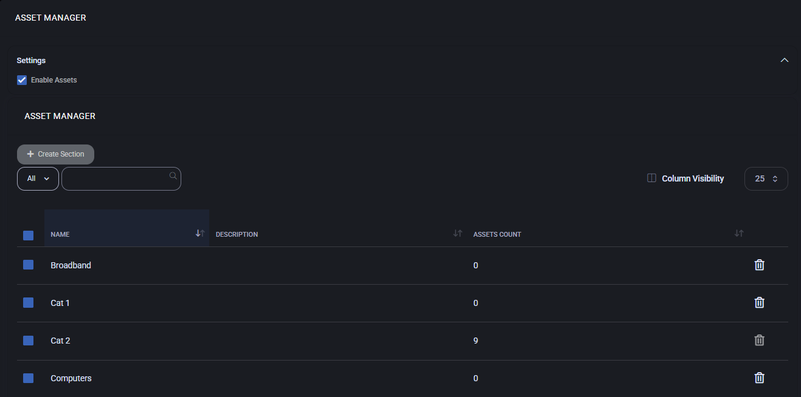
Task: Focus the section search input field
Action: coord(114,178)
